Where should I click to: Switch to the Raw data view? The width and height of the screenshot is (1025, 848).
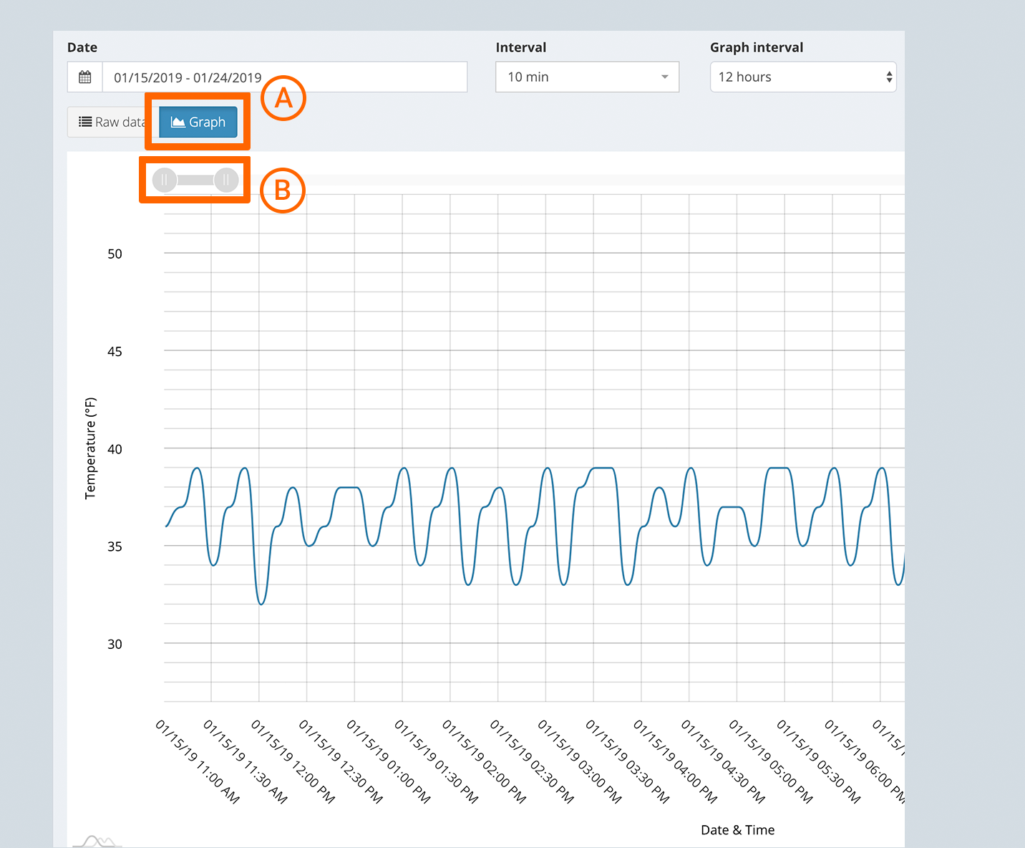112,122
